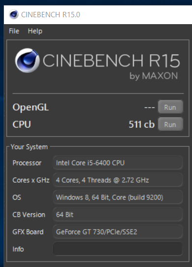Viewport: 192px width, 267px height.
Task: Click the CPU label
Action: (22, 124)
